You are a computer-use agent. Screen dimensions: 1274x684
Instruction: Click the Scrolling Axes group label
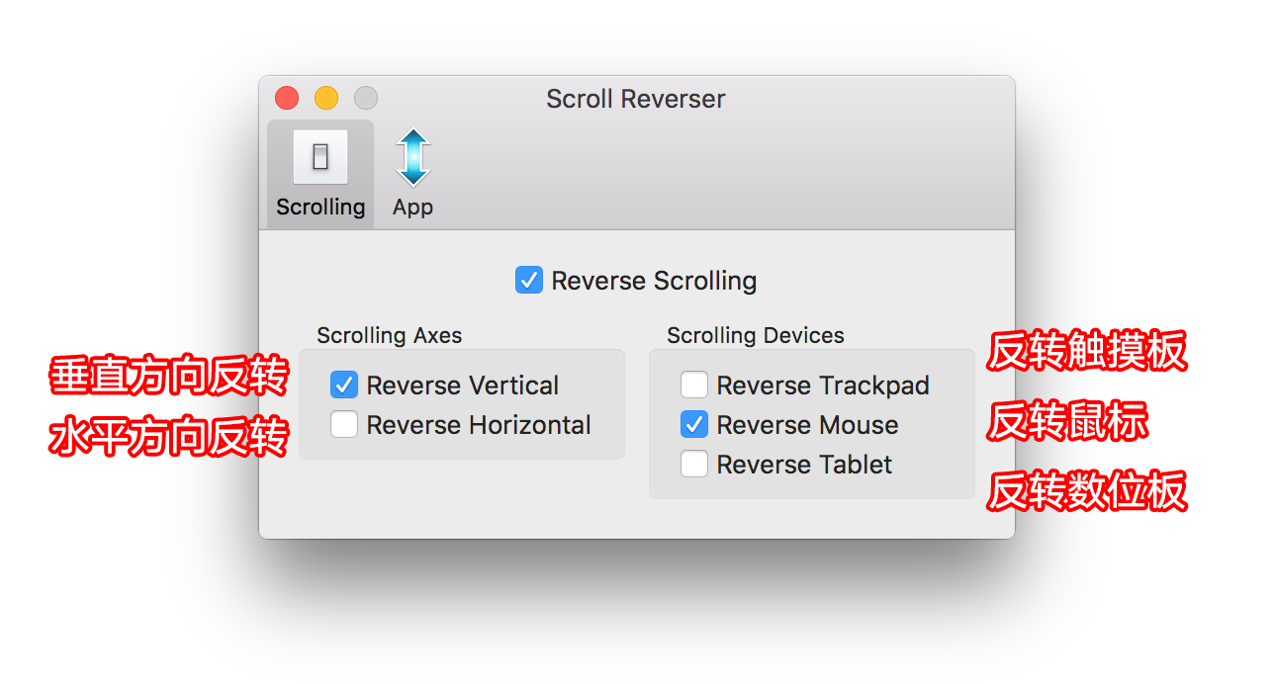click(x=390, y=335)
